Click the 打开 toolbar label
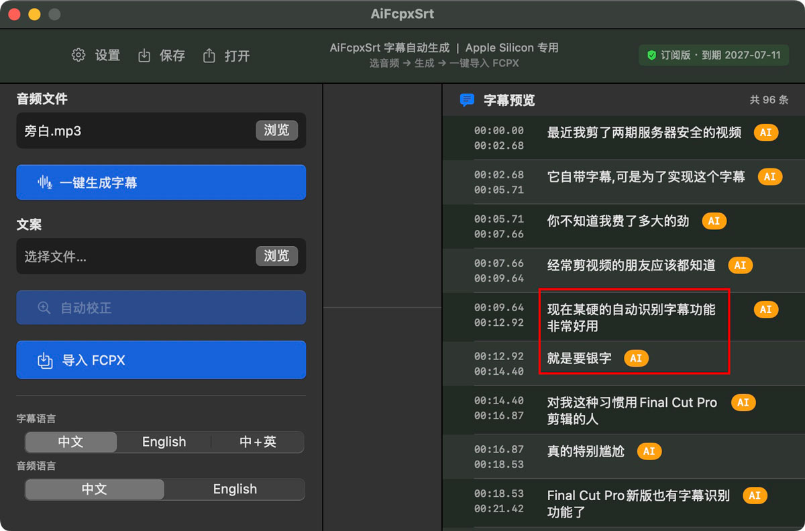805x531 pixels. [x=237, y=56]
